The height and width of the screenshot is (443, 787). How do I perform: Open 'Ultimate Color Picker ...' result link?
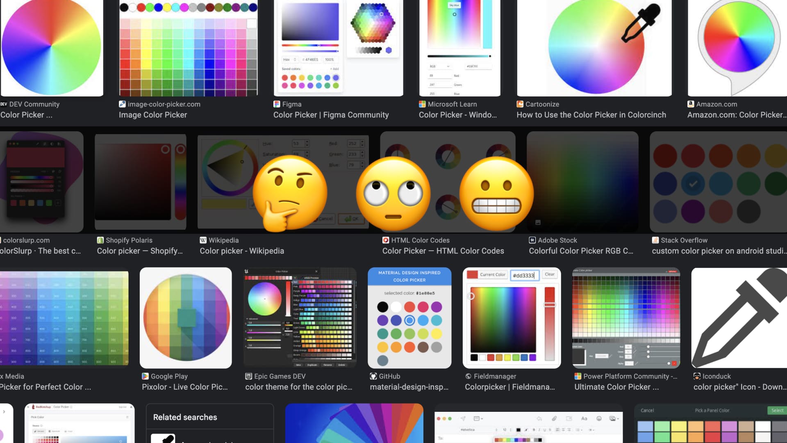pos(617,387)
